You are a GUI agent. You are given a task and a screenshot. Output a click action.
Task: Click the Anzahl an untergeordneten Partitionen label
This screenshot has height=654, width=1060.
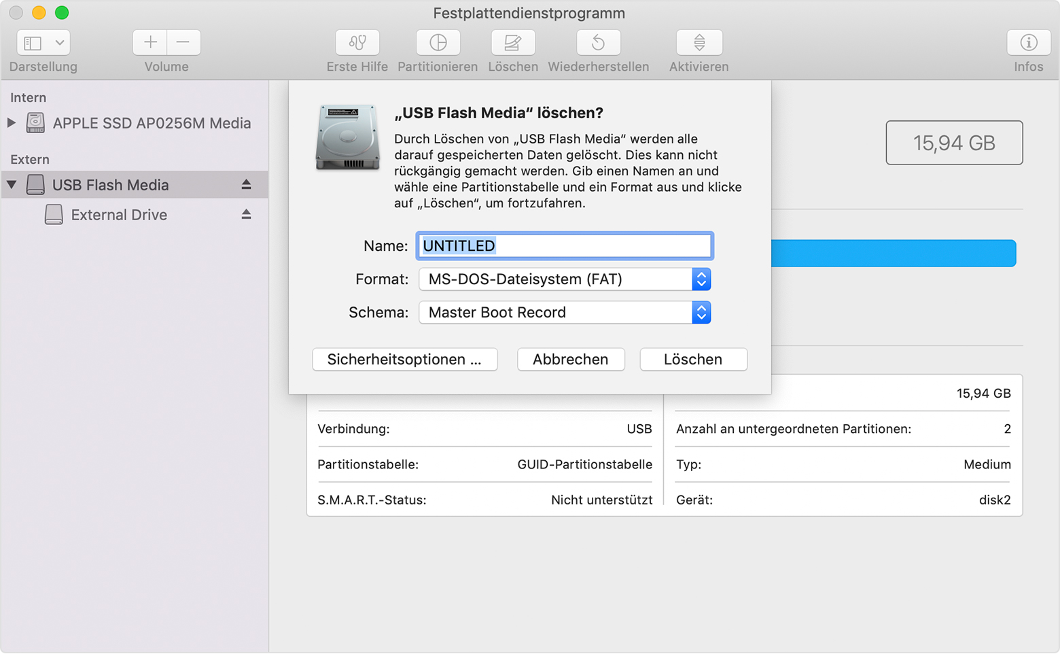click(794, 429)
